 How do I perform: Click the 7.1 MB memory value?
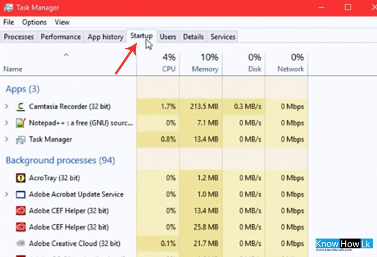[x=208, y=123]
